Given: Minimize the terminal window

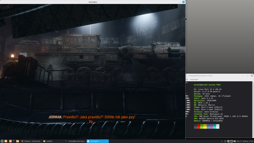Looking at the screenshot, I should pos(243,76).
